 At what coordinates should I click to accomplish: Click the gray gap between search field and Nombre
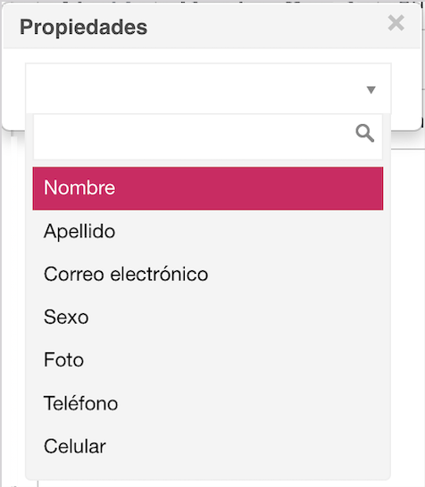tap(208, 163)
